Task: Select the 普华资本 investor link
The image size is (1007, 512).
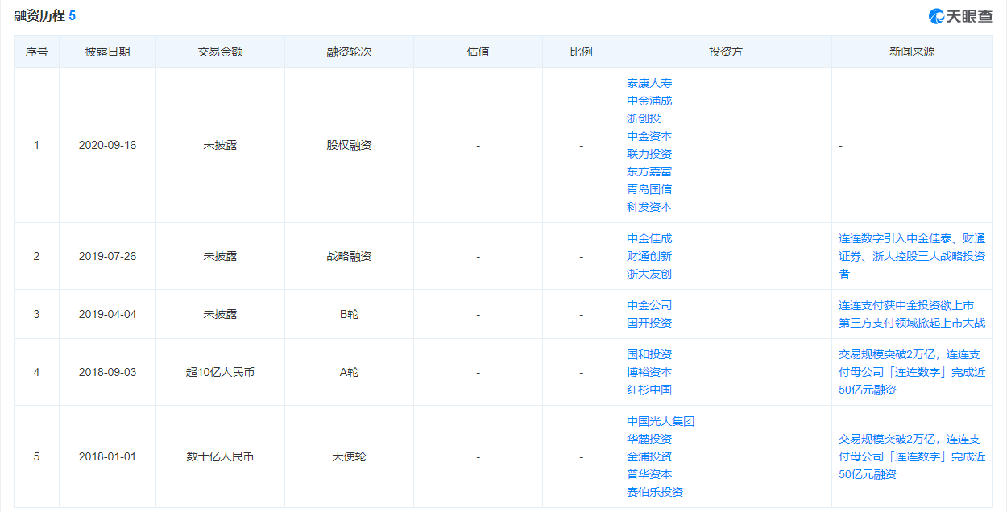Action: click(649, 474)
